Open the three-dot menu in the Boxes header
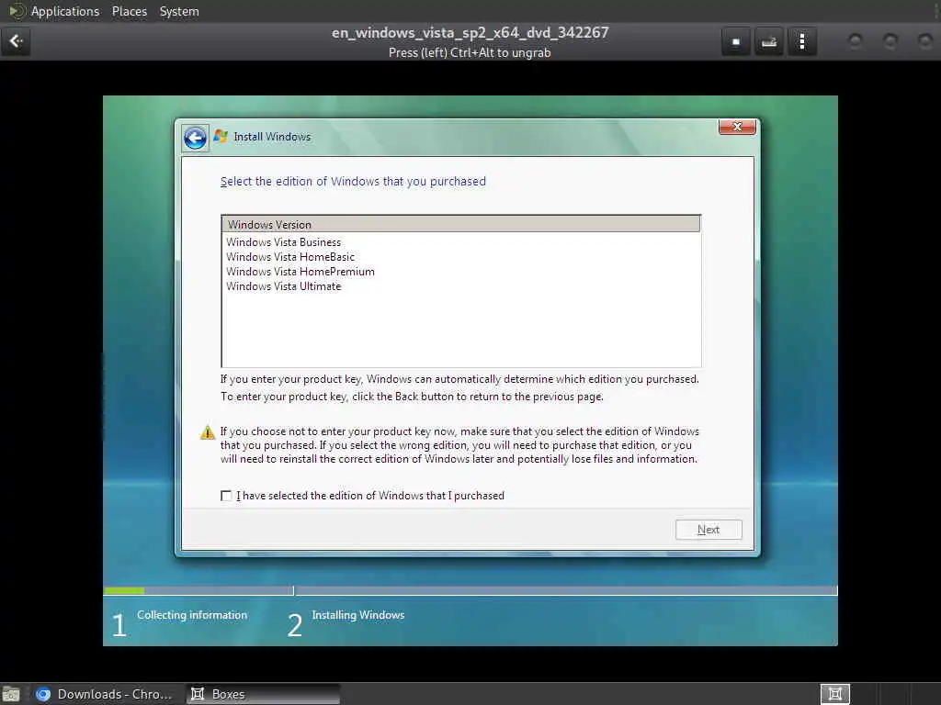Image resolution: width=941 pixels, height=705 pixels. [801, 42]
